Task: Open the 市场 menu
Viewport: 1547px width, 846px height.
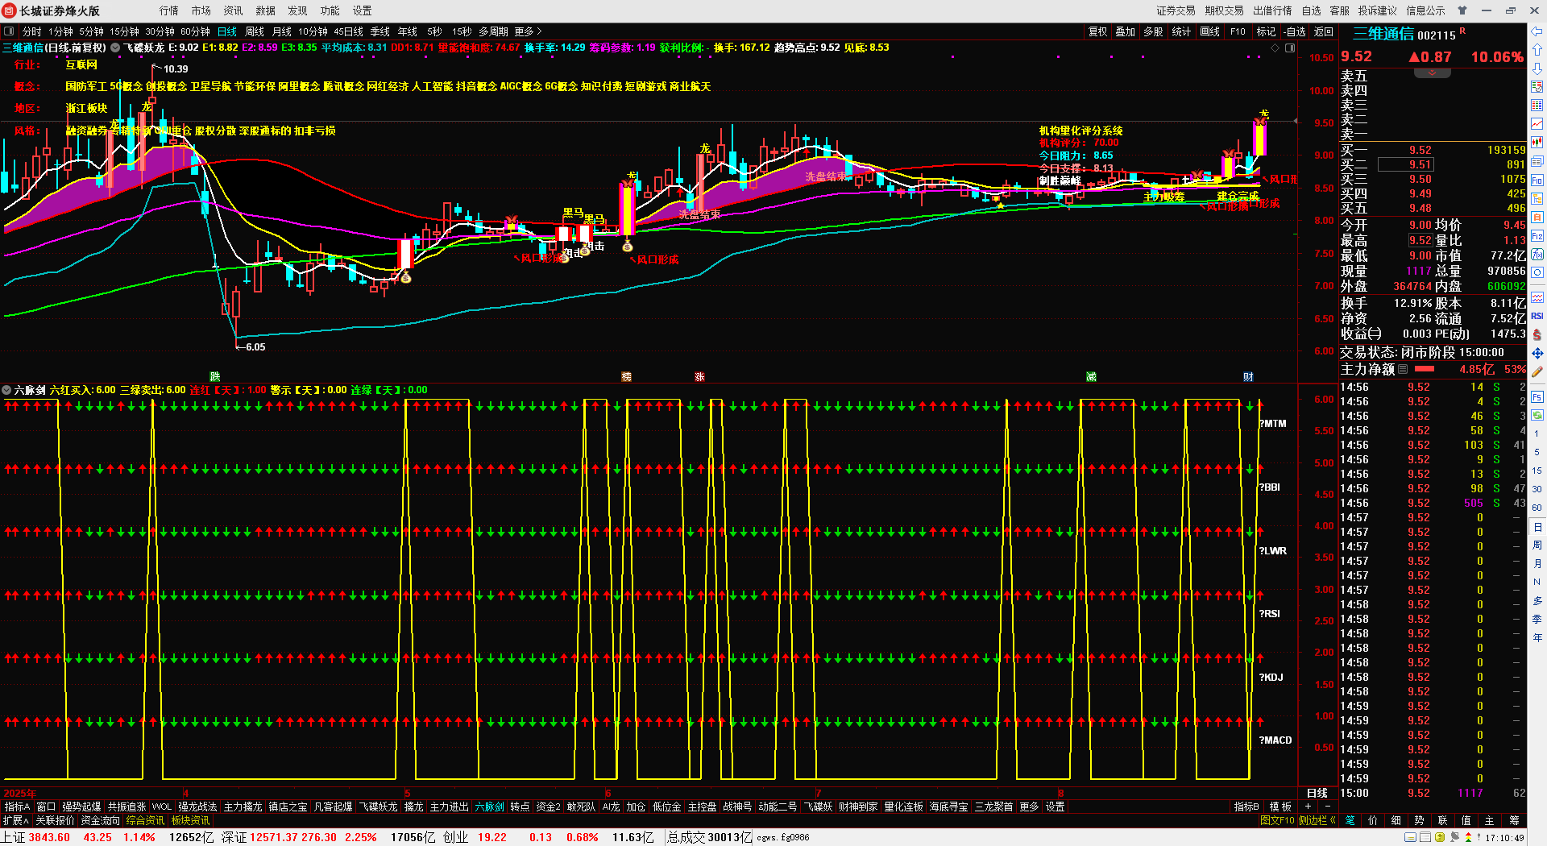Action: [201, 10]
